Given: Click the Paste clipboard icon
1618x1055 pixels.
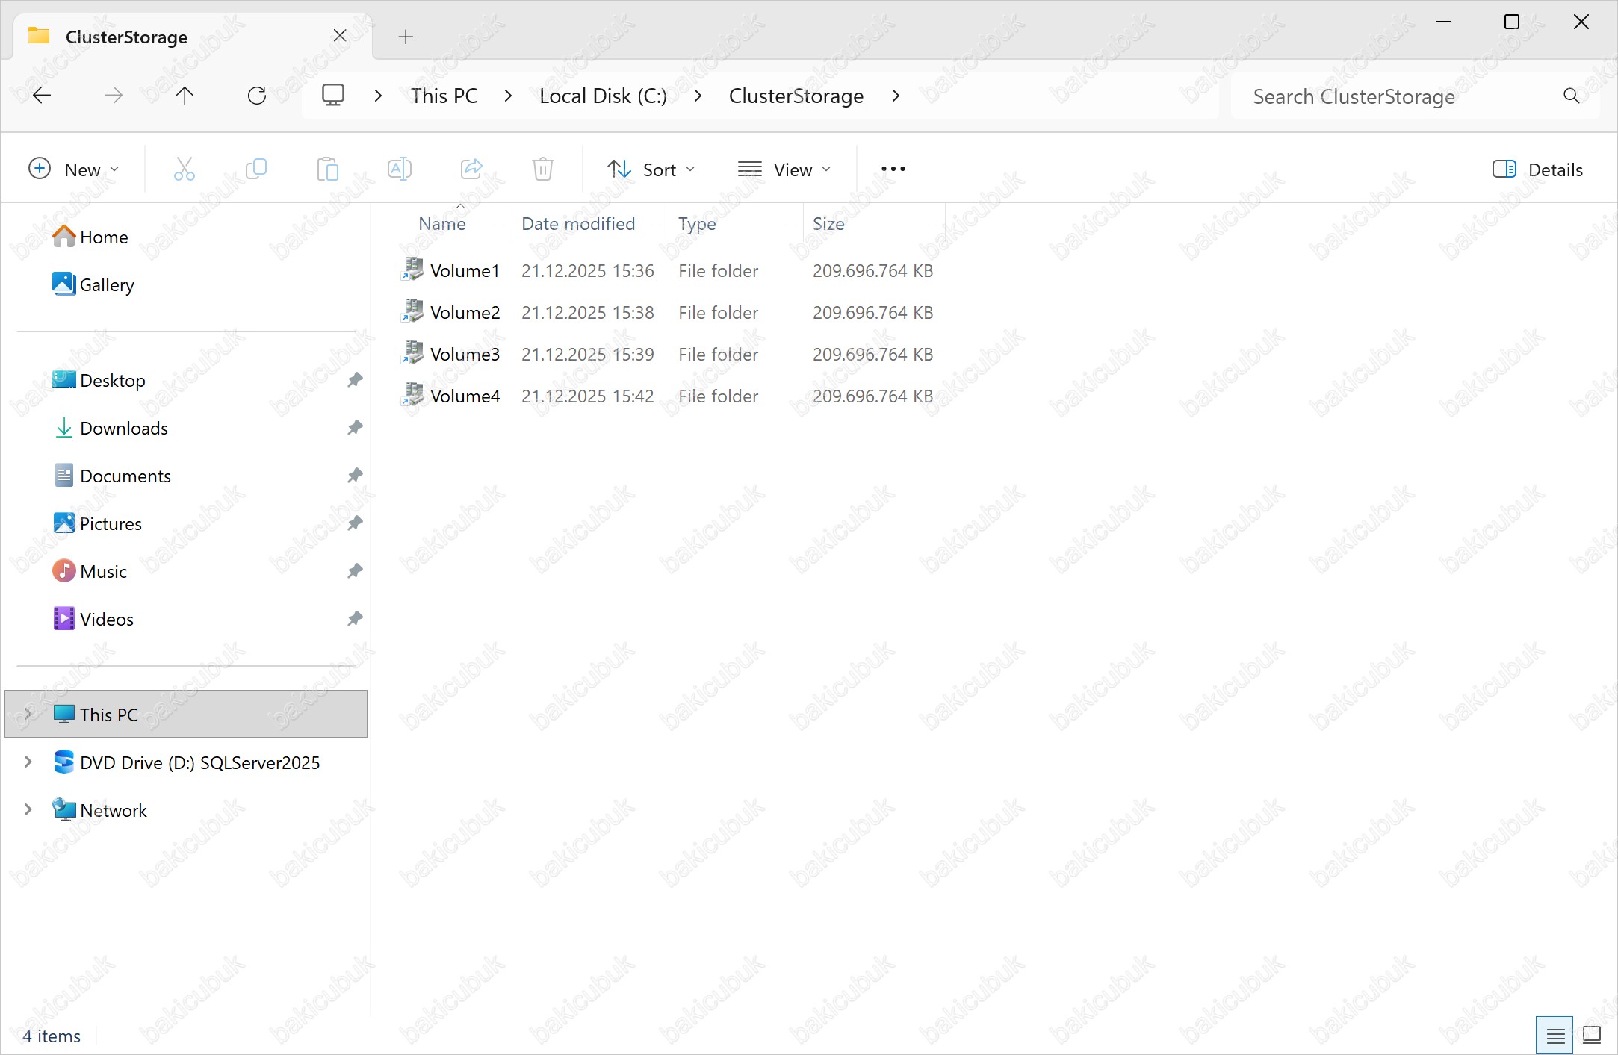Looking at the screenshot, I should (x=327, y=169).
